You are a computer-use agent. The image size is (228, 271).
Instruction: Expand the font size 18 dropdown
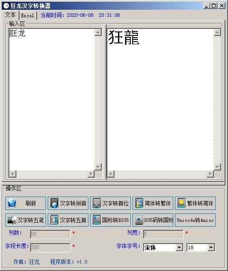pyautogui.click(x=211, y=248)
